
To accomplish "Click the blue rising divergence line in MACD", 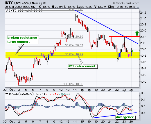I will [x=114, y=115].
